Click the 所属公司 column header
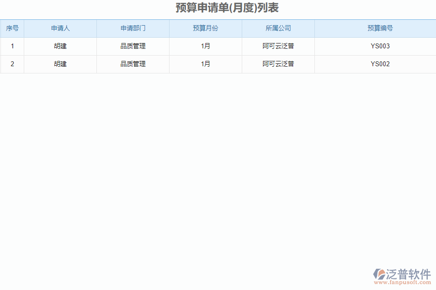This screenshot has height=290, width=436. coord(278,28)
